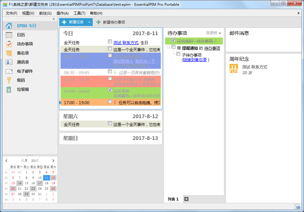Uncheck the completed 14:30 - 16:30 green task
Screen dimensions: 304x212
click(x=110, y=90)
